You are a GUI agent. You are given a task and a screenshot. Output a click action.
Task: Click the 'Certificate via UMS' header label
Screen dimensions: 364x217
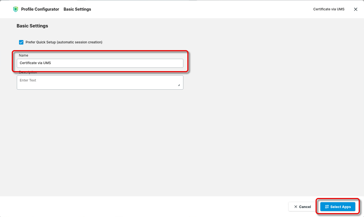pyautogui.click(x=329, y=9)
